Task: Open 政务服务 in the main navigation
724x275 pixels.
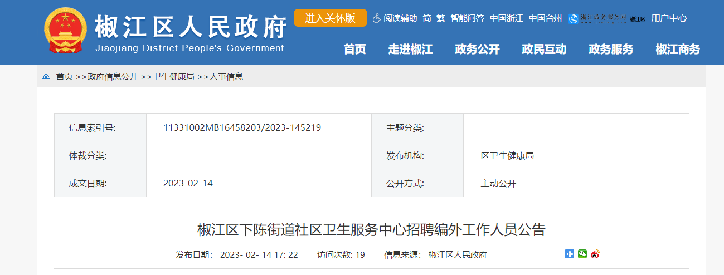Action: pyautogui.click(x=611, y=49)
